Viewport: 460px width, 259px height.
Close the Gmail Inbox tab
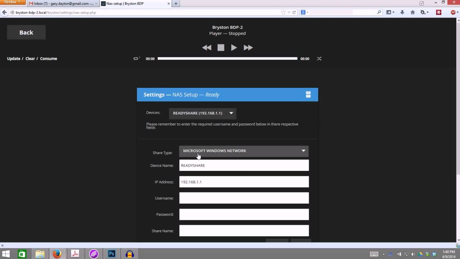point(96,4)
